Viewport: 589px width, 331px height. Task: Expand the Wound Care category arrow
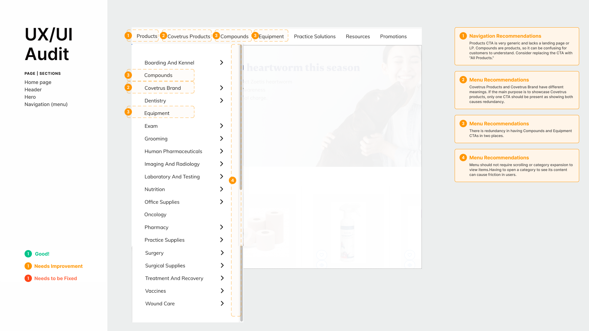point(222,303)
